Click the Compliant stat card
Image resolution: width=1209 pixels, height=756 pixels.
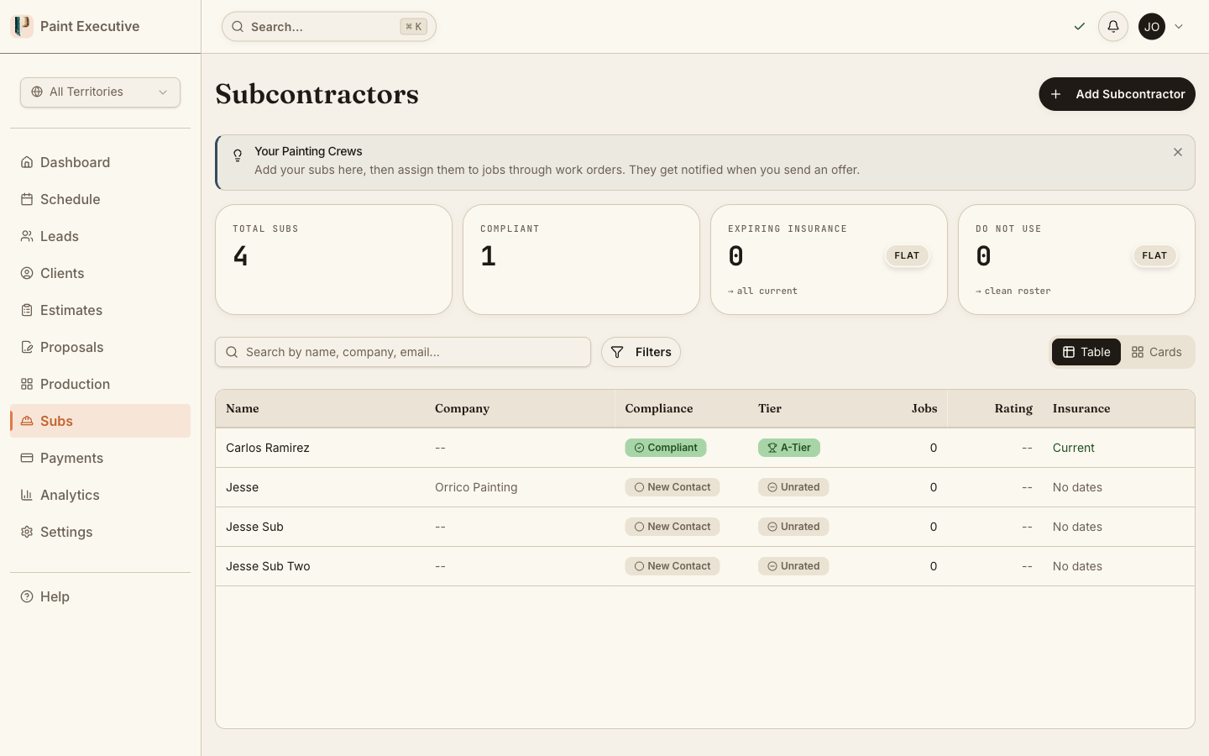(x=581, y=260)
